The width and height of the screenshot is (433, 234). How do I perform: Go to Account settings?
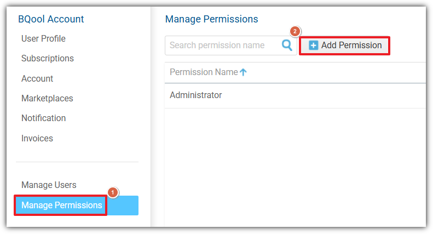(x=37, y=78)
